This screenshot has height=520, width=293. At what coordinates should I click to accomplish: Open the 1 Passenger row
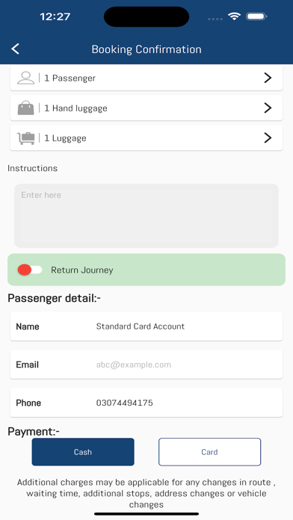pos(146,78)
